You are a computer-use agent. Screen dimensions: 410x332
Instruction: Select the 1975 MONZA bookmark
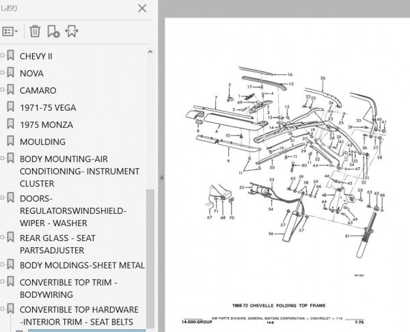[x=46, y=125]
